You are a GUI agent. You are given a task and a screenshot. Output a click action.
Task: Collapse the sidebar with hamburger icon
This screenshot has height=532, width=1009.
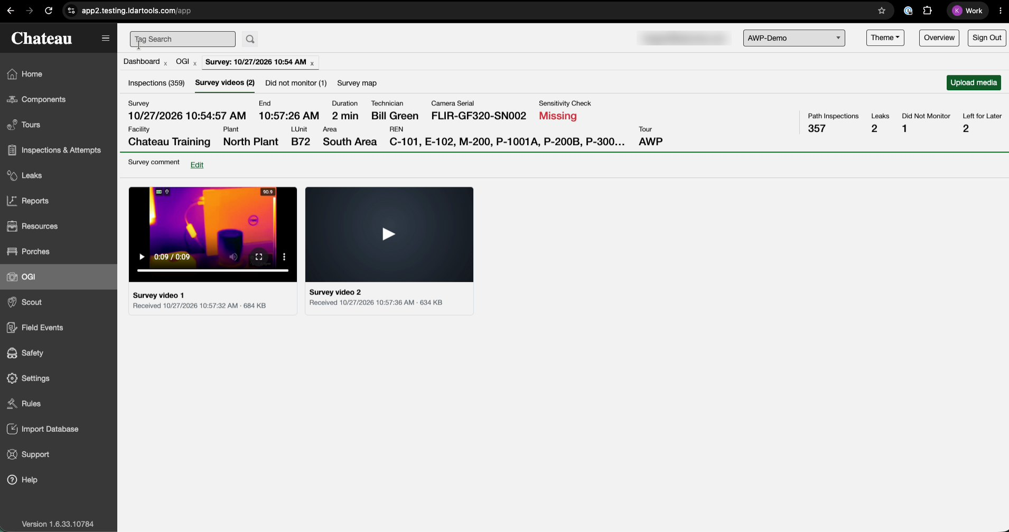pos(106,38)
